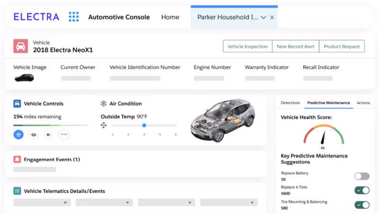Click the fan speed slider handle
The width and height of the screenshot is (379, 214).
tap(144, 125)
